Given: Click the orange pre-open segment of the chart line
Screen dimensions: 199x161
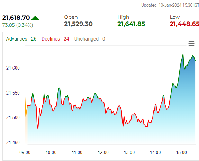Looking at the screenshot, I should (26, 107).
